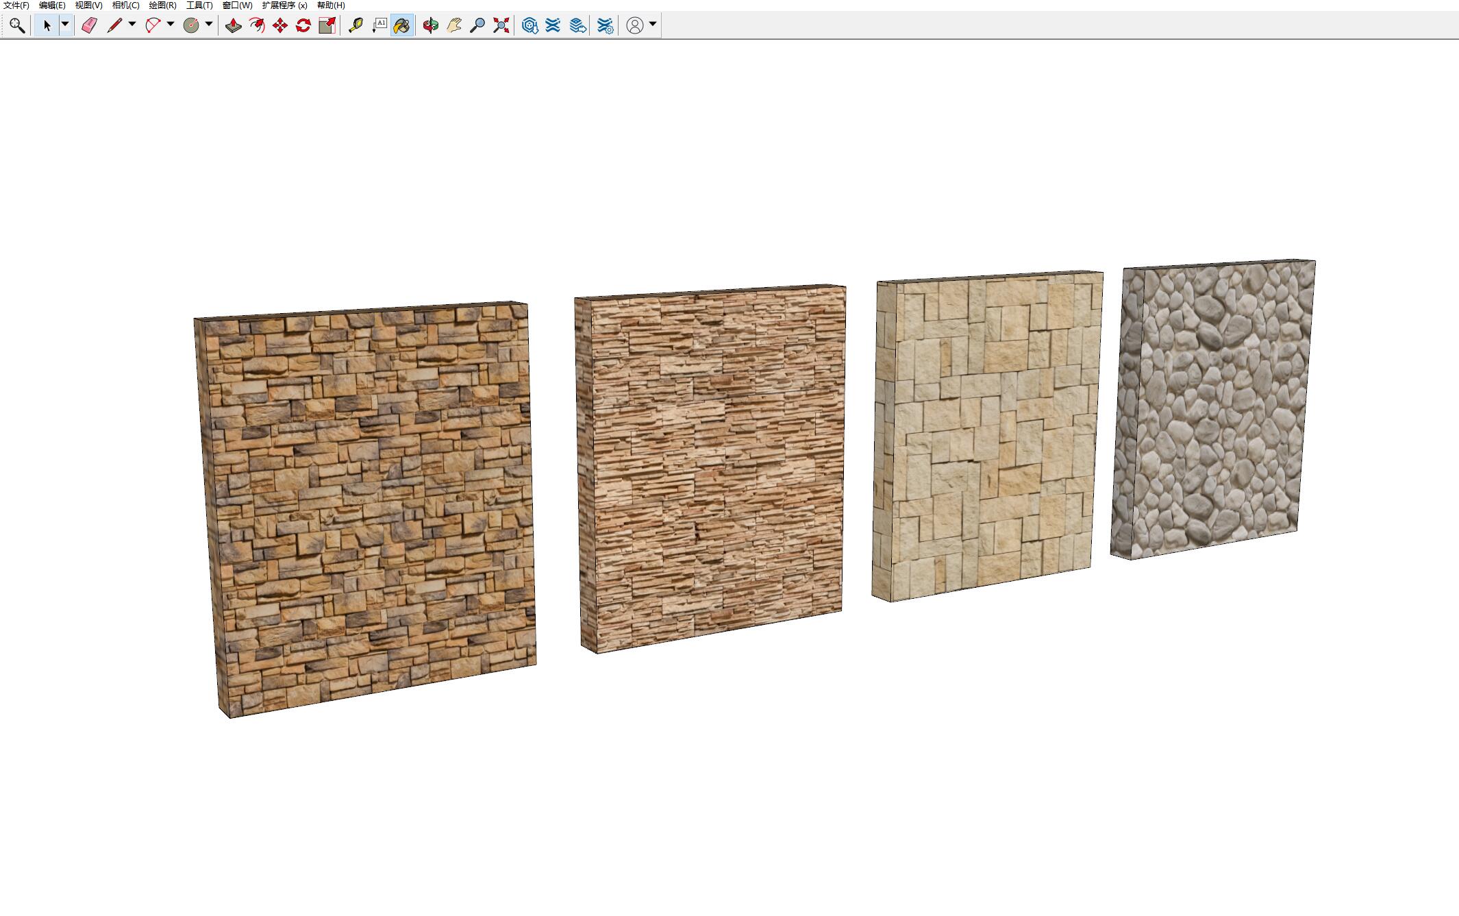
Task: Toggle the Paint Bucket tool
Action: coord(402,25)
